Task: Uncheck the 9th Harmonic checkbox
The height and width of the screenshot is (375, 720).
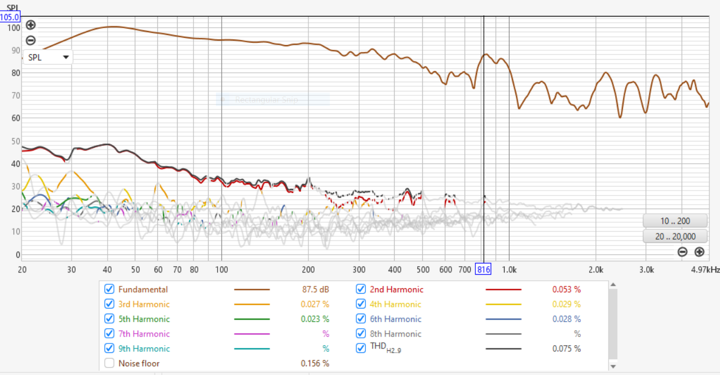Action: (109, 348)
